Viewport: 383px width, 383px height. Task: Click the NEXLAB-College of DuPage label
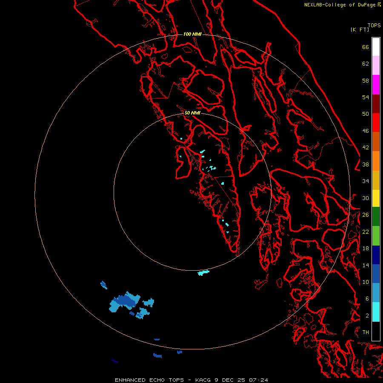(x=342, y=5)
